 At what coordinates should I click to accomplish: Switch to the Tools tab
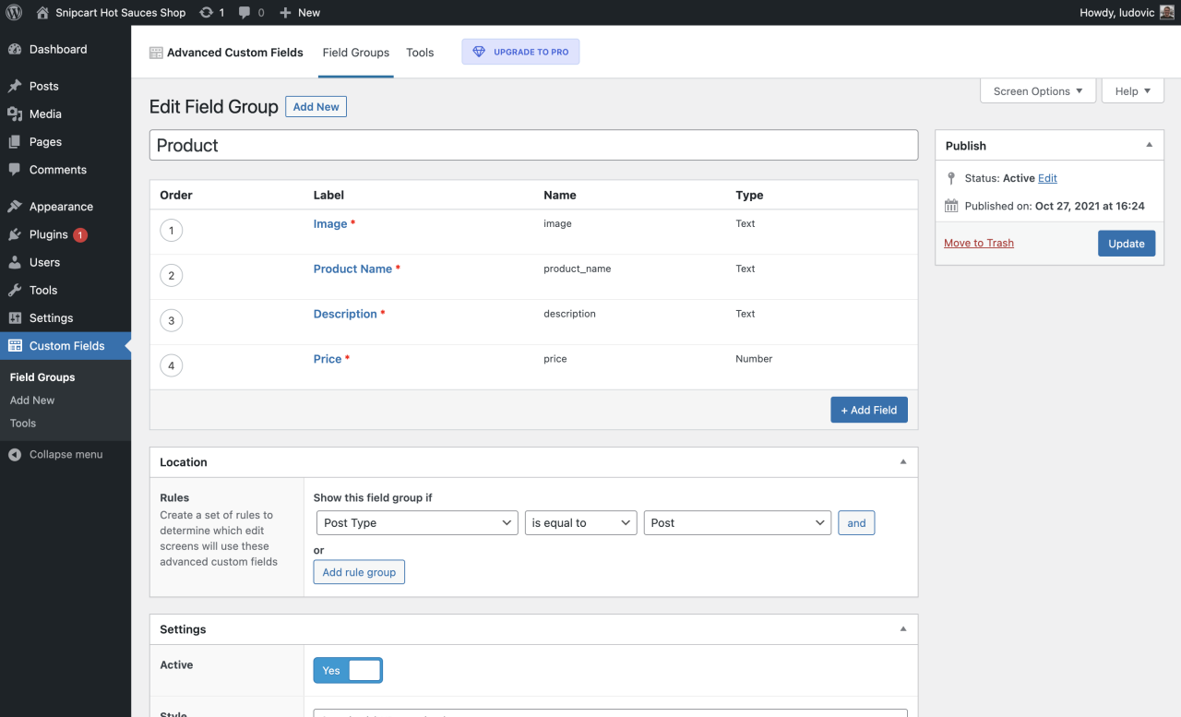pos(420,53)
